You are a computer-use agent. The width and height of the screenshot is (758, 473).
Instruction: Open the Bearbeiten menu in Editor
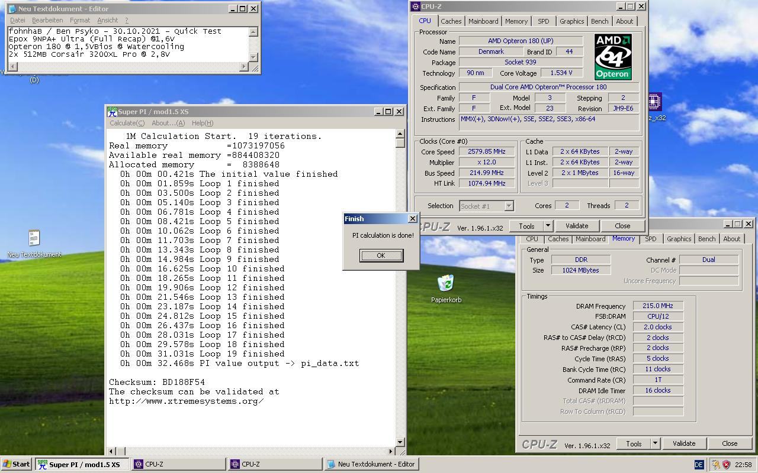point(47,20)
